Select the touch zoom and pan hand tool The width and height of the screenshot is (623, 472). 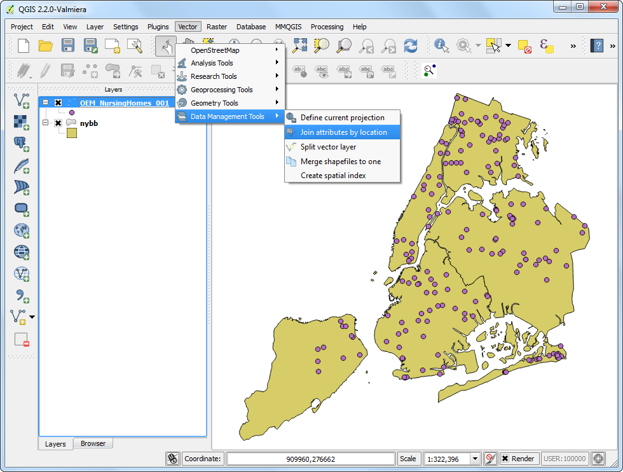pyautogui.click(x=166, y=46)
